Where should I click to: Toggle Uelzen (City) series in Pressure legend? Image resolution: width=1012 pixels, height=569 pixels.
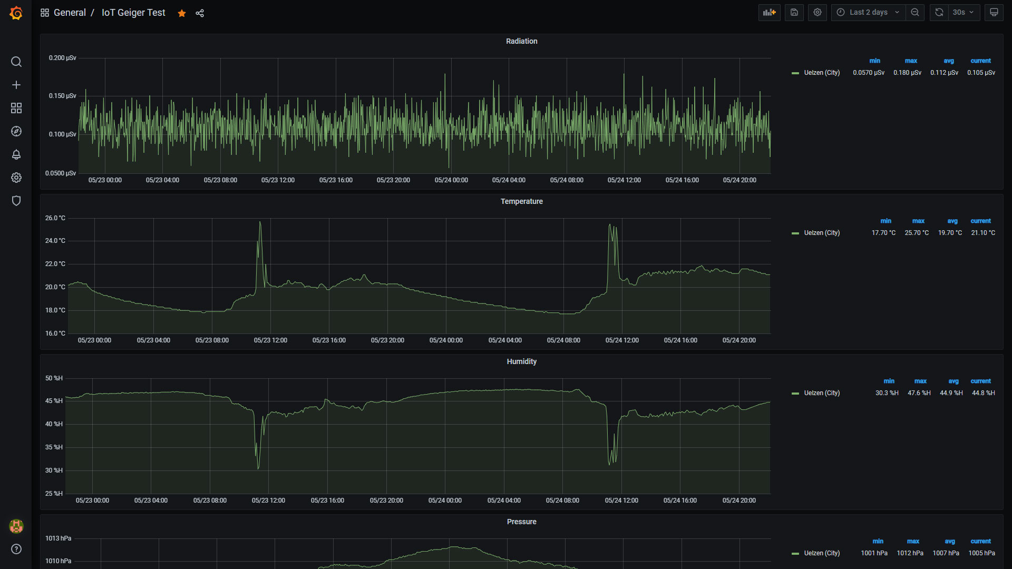[822, 553]
